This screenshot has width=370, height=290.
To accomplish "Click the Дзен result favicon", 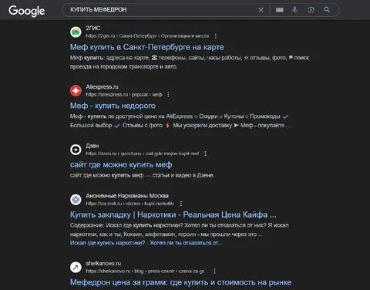I will tap(76, 150).
